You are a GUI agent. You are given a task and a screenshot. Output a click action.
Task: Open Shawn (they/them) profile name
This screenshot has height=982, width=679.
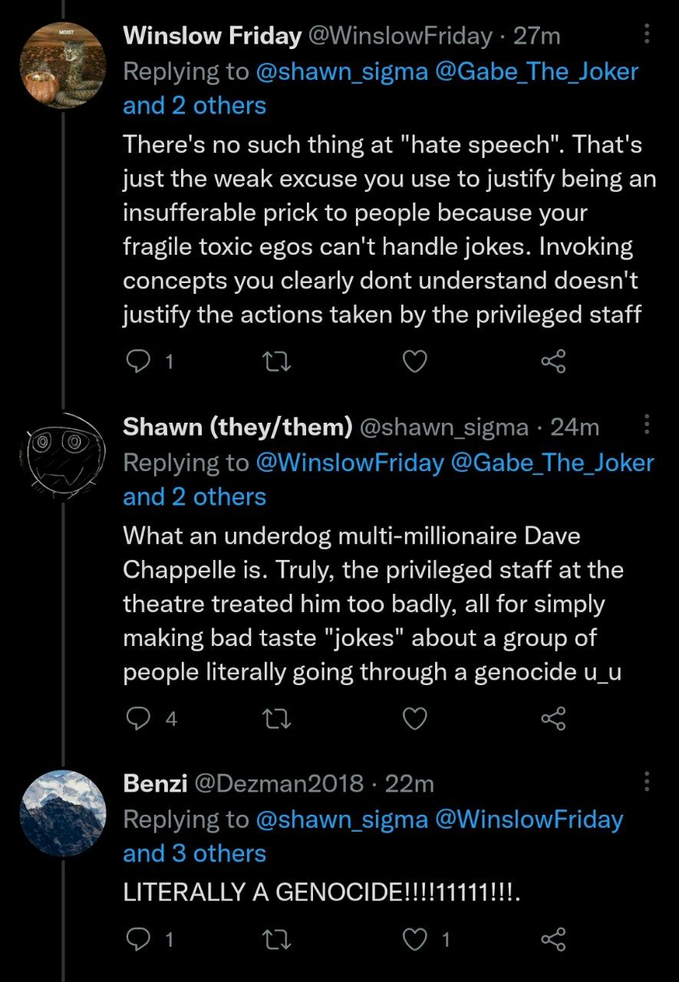(x=237, y=427)
